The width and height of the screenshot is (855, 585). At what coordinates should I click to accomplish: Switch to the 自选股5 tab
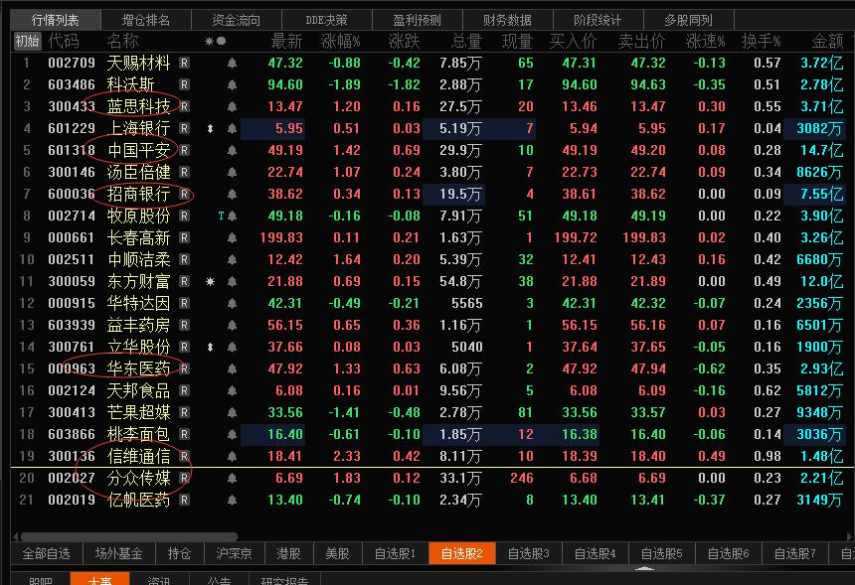661,554
